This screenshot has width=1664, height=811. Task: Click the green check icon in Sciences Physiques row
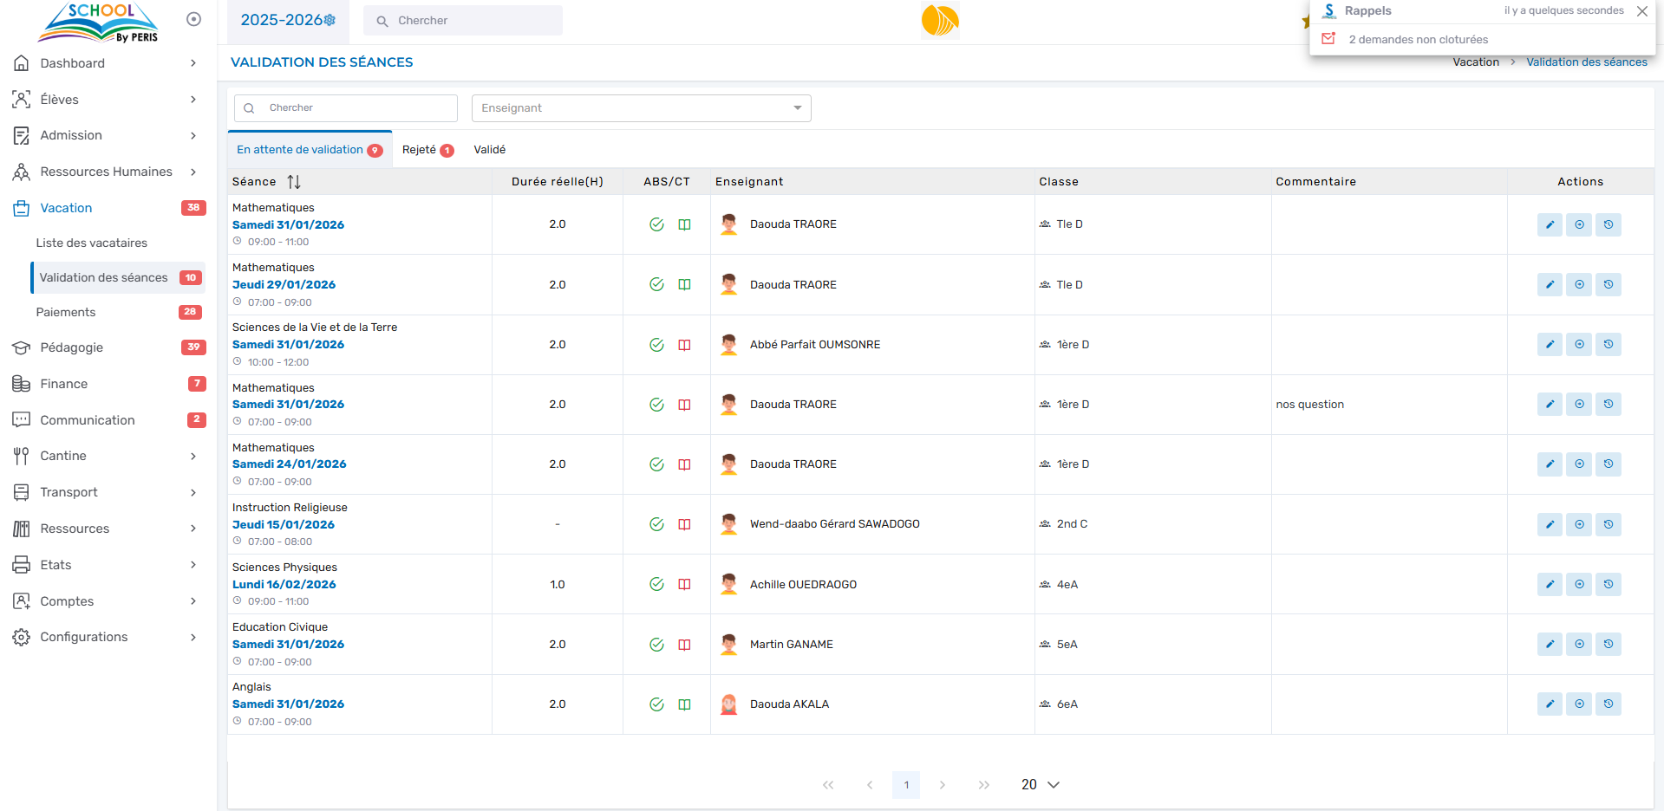[656, 585]
